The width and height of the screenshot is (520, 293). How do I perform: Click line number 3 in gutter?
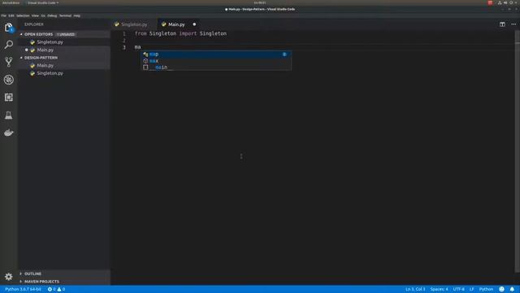[124, 47]
